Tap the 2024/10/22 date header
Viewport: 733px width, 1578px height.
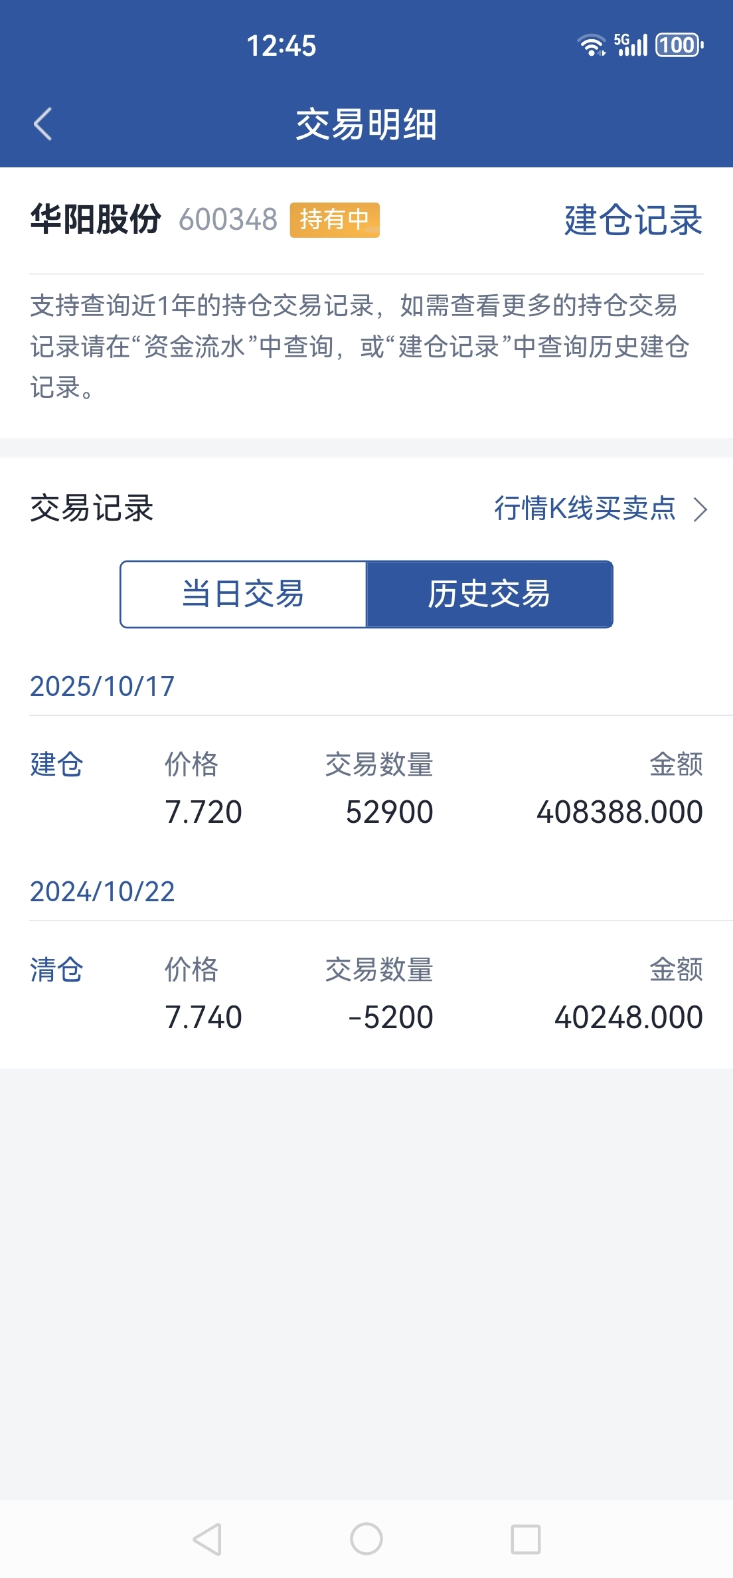102,891
